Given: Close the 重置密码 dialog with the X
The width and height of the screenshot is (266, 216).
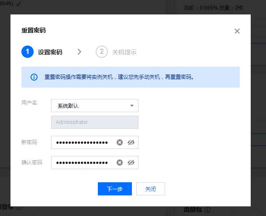Looking at the screenshot, I should (x=237, y=31).
